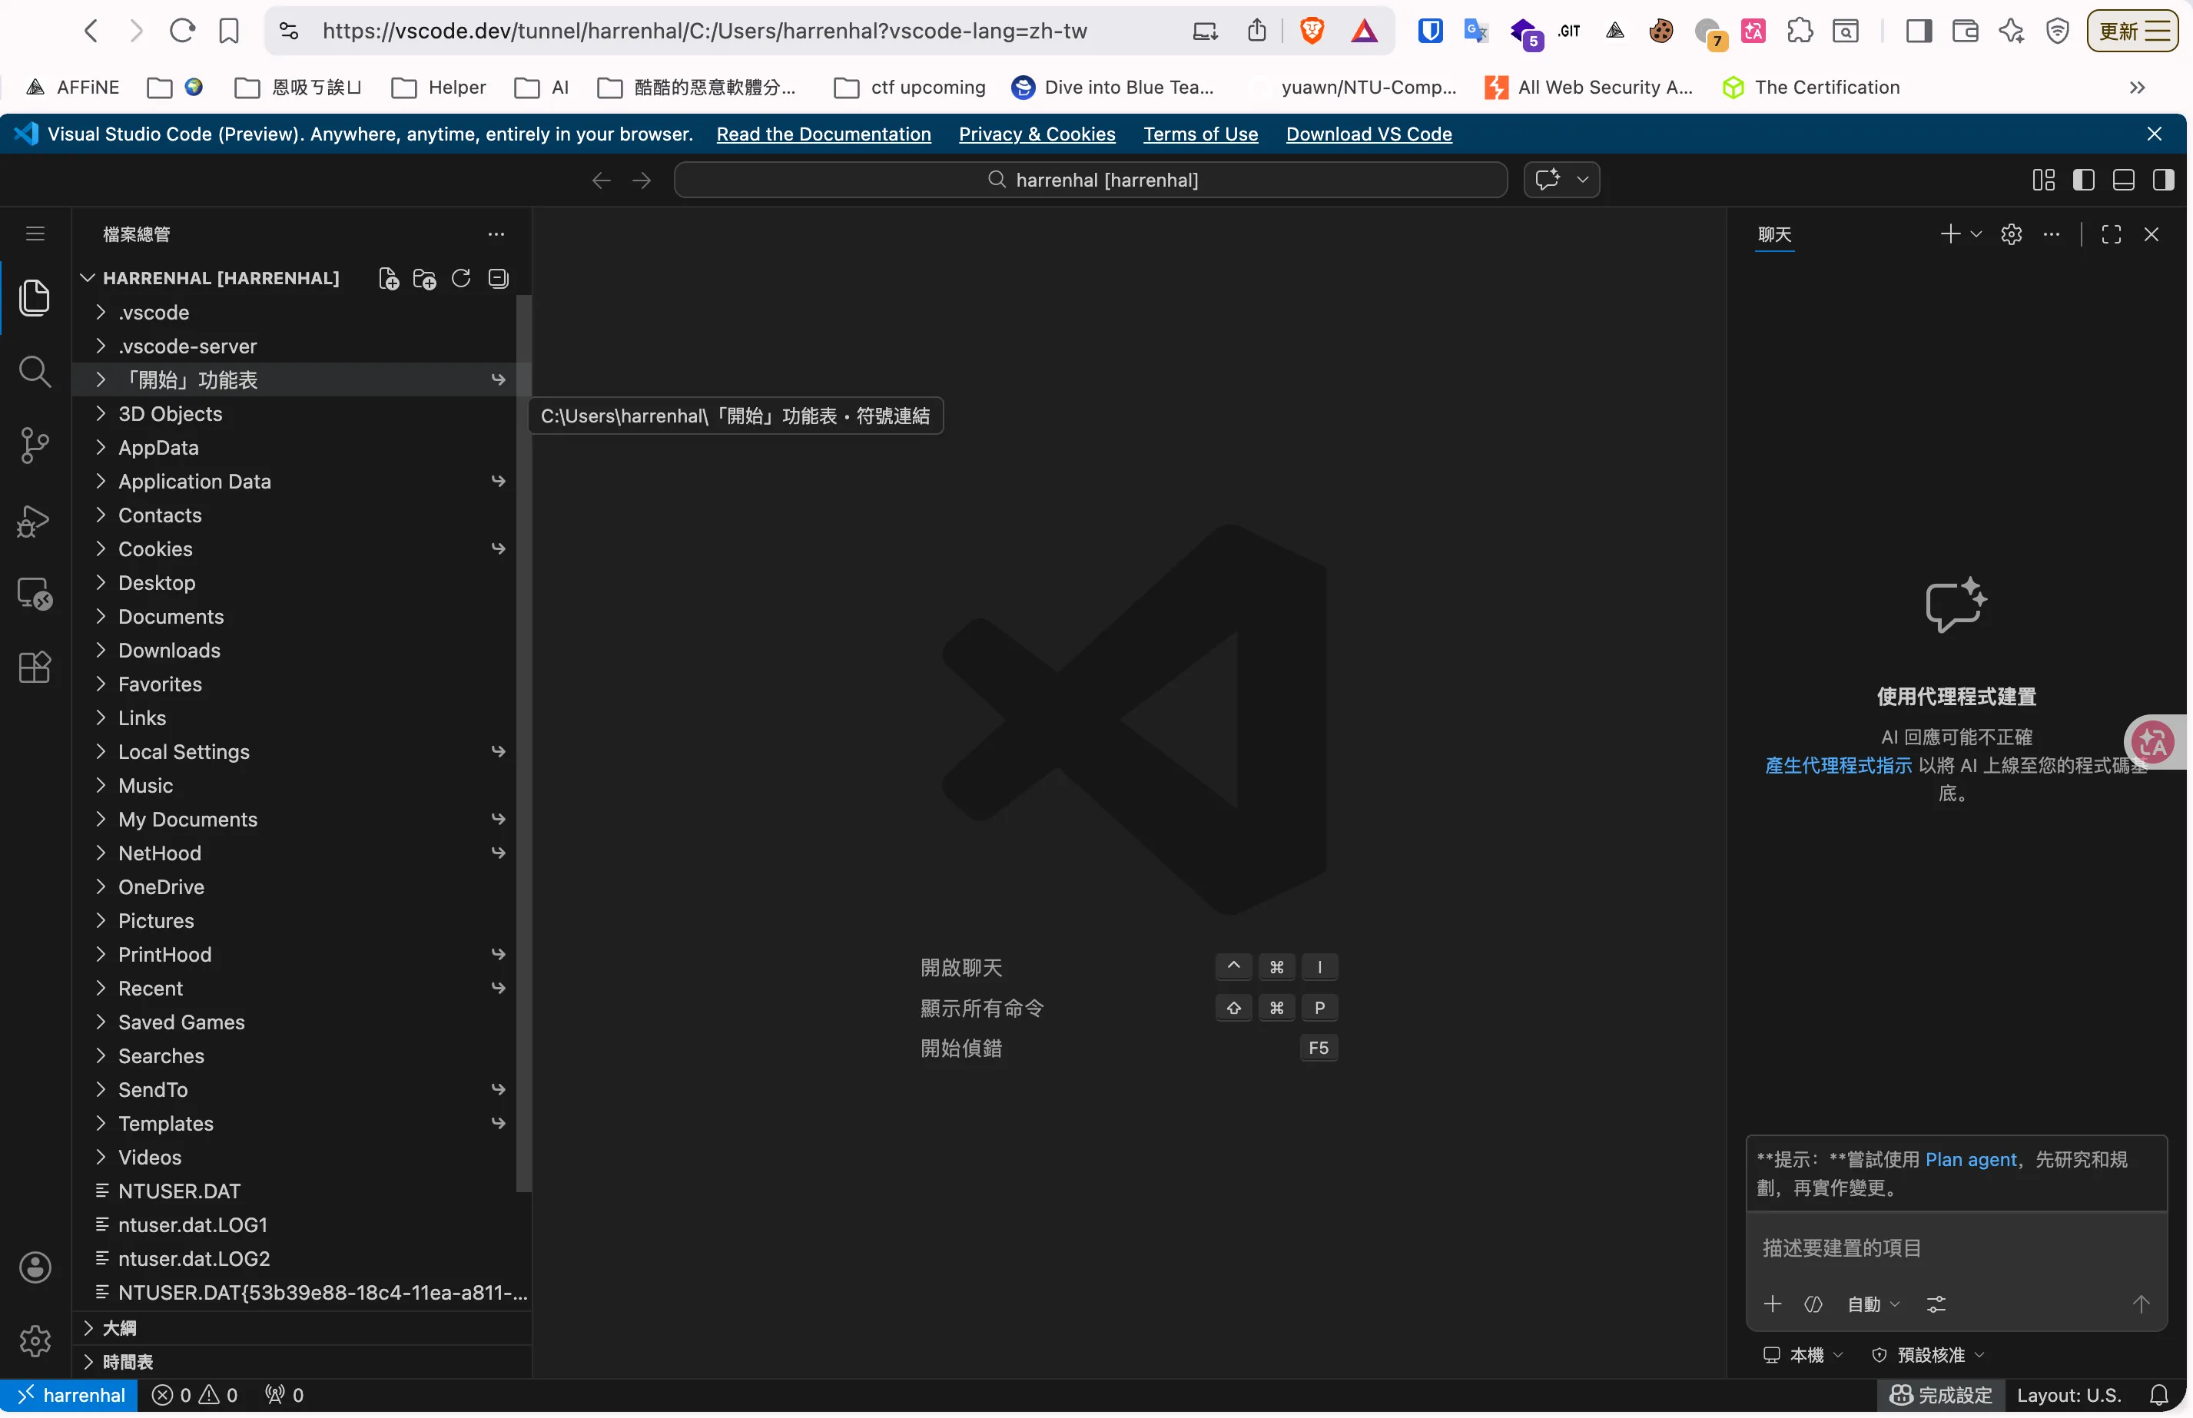Click the harrenhal remote indicator in status bar
Screen dimensions: 2193x1418
pos(70,1395)
